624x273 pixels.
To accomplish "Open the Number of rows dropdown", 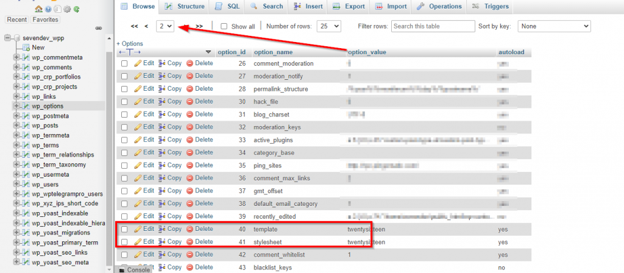I will point(329,26).
